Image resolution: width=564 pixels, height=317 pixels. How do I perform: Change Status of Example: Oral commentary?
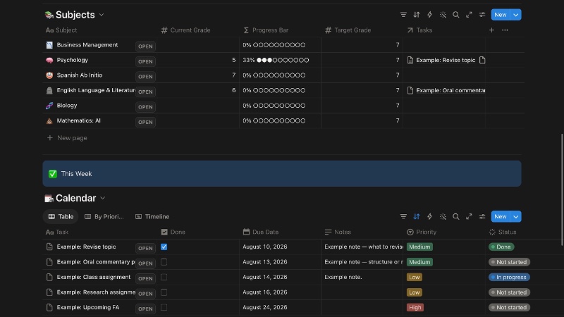point(509,262)
